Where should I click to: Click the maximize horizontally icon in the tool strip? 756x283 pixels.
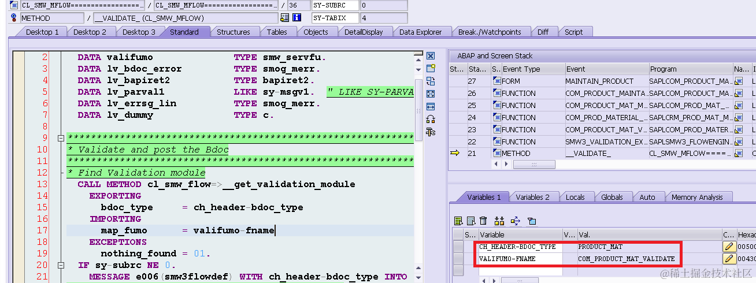pos(431,106)
